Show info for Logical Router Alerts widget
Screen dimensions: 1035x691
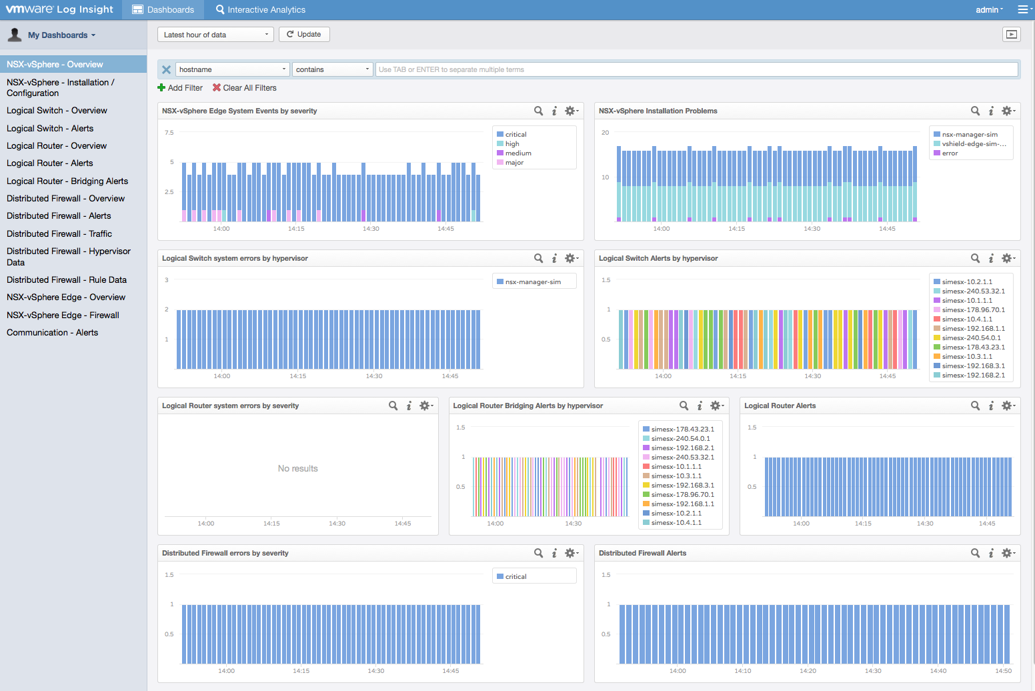(x=991, y=406)
